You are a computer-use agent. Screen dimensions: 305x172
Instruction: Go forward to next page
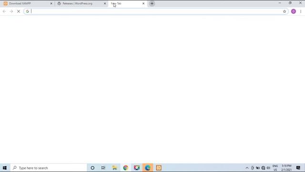(x=11, y=11)
